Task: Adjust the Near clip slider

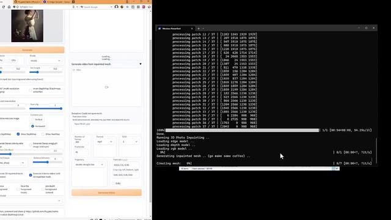Action: pyautogui.click(x=46, y=109)
